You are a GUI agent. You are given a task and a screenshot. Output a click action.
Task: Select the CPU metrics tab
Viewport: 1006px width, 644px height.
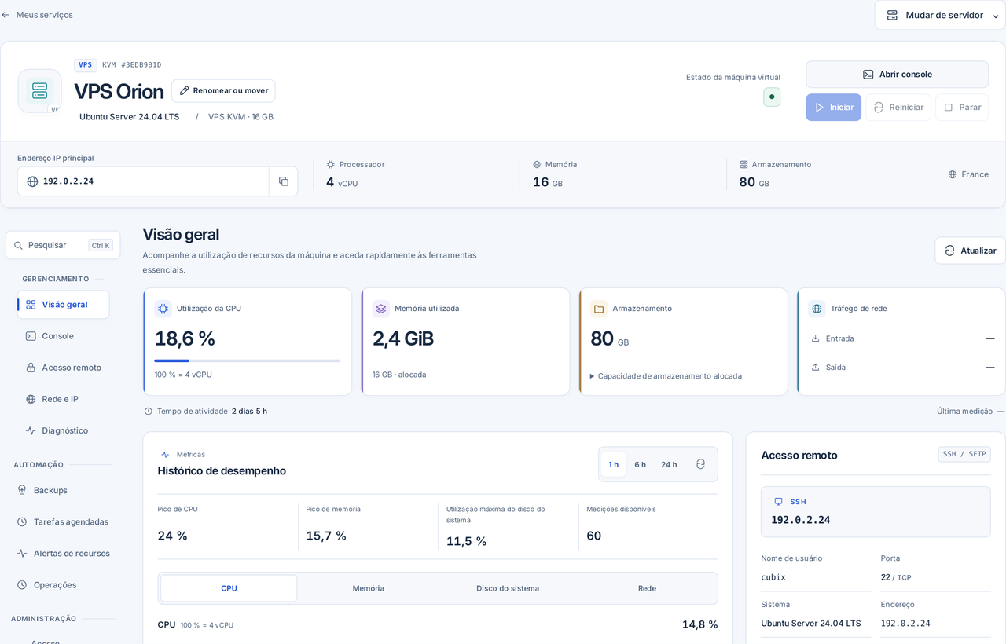(229, 588)
